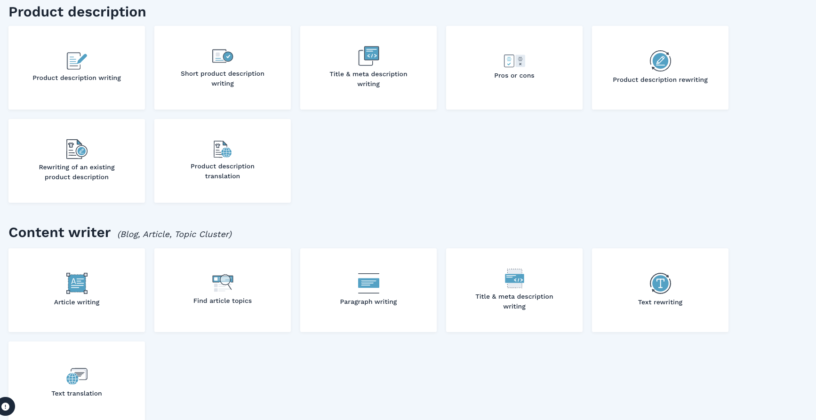The height and width of the screenshot is (420, 816).
Task: Click the "Text translation" label
Action: tap(77, 394)
